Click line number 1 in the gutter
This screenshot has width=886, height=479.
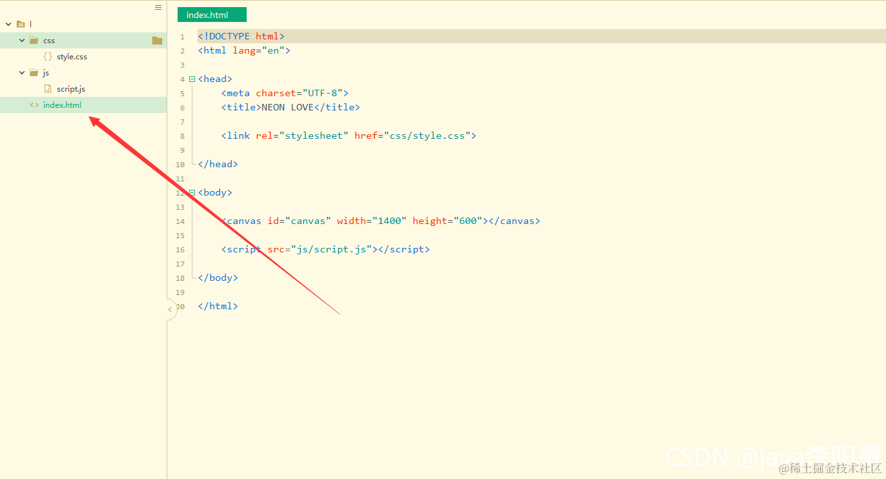click(182, 37)
